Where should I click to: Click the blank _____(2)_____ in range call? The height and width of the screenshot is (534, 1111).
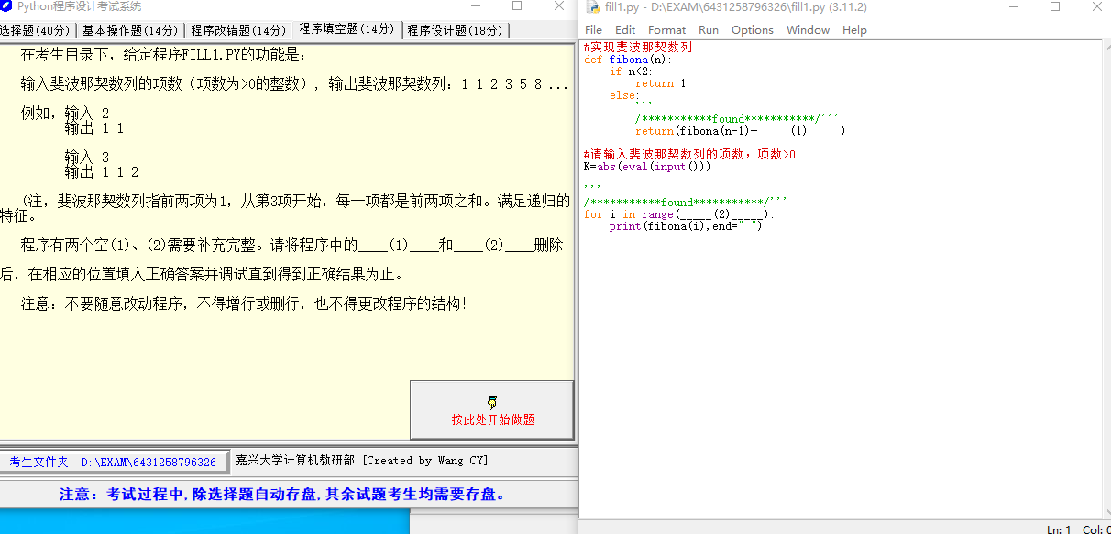pos(721,214)
